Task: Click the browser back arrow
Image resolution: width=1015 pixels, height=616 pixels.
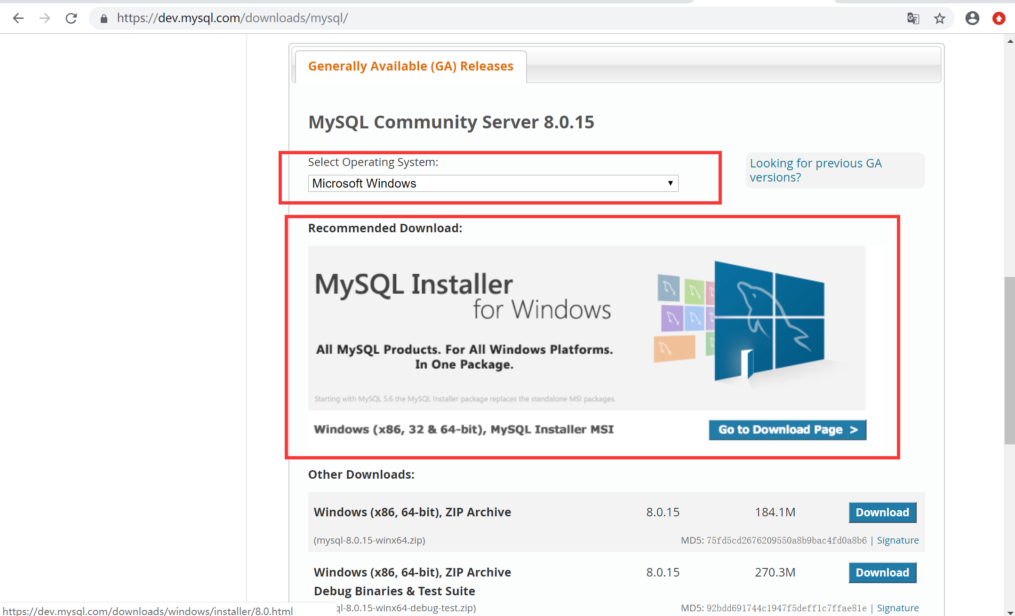Action: click(x=18, y=18)
